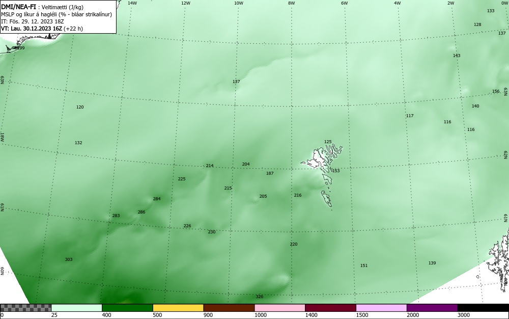
Task: Click the value '128' on the map
Action: click(x=477, y=24)
